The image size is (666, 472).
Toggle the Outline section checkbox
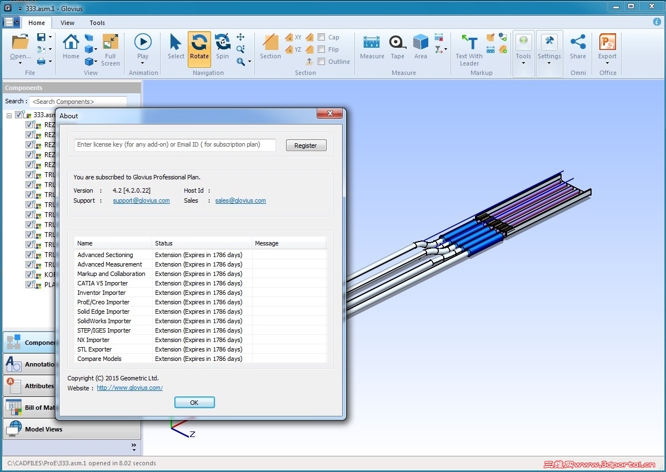click(322, 62)
